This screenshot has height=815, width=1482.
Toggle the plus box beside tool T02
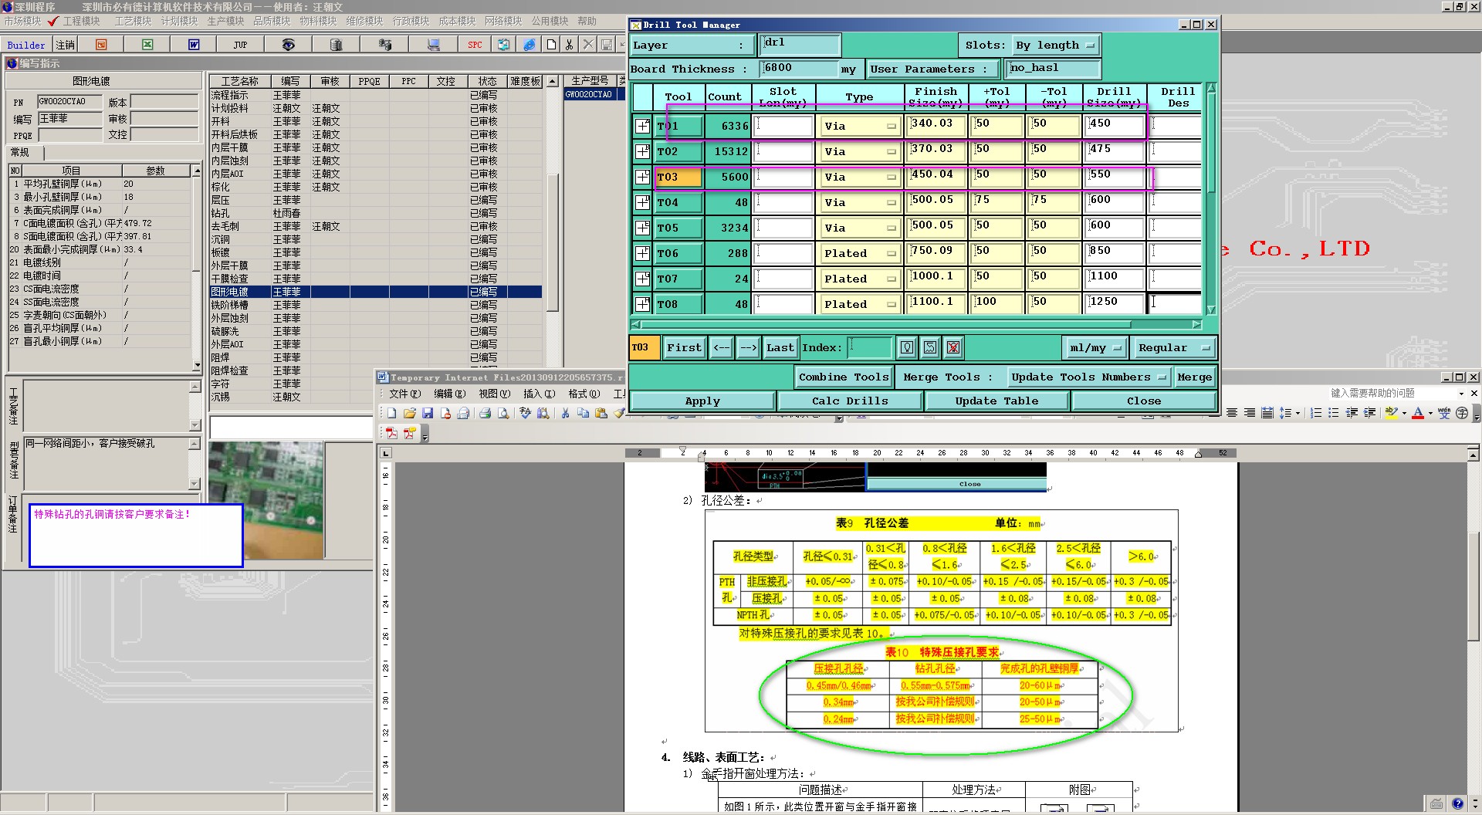pyautogui.click(x=642, y=151)
